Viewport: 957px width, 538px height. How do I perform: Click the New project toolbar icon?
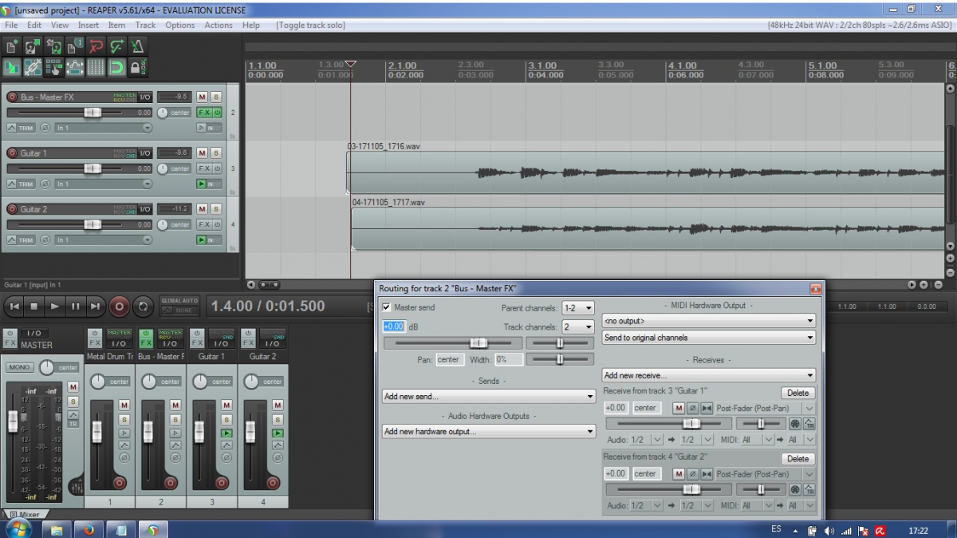pos(11,46)
